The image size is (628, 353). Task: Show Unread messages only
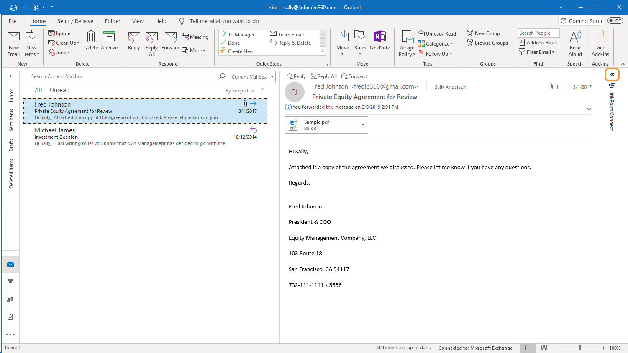point(60,90)
